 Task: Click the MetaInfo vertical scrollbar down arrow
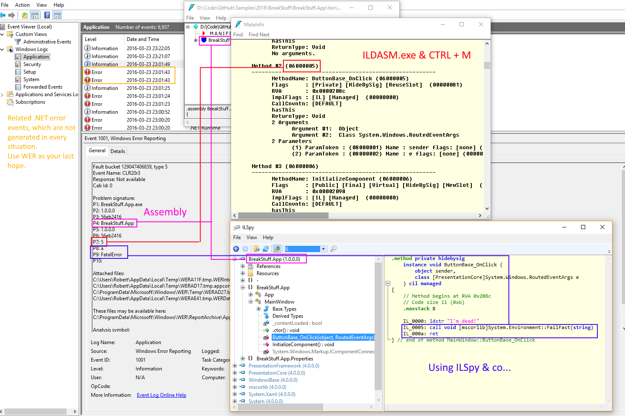point(486,209)
